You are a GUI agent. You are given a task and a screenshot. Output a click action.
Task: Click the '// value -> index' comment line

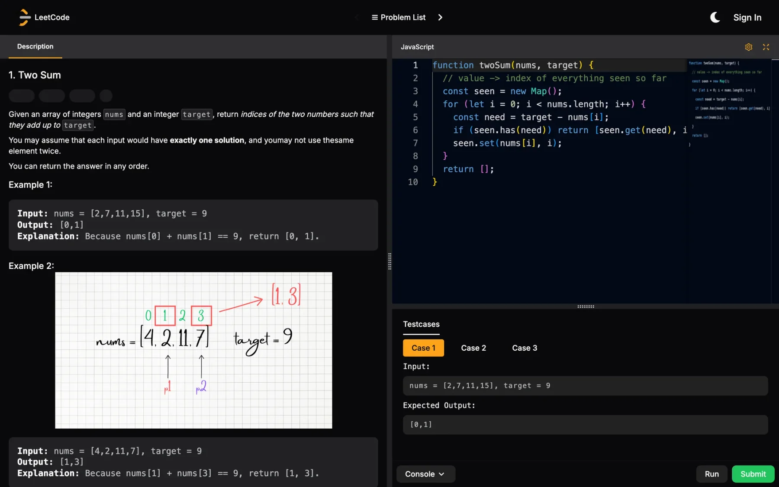pos(554,78)
